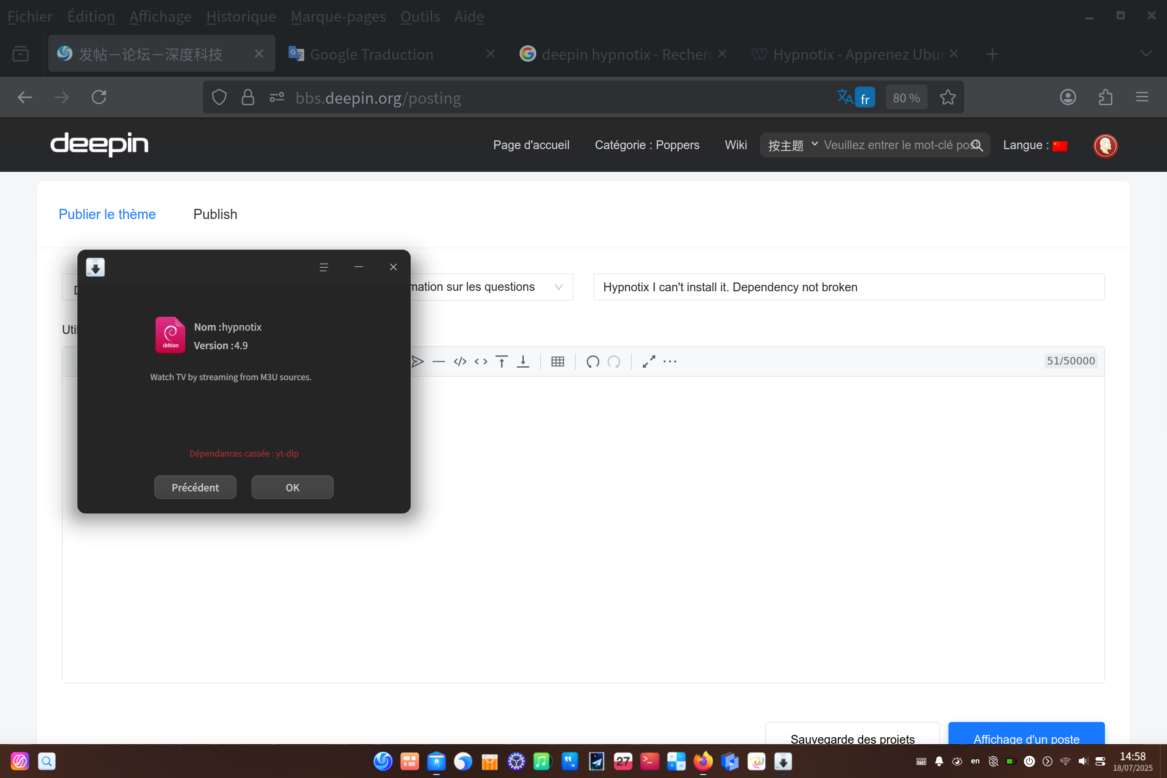This screenshot has width=1167, height=778.
Task: Click the volume icon in system tray
Action: (1083, 761)
